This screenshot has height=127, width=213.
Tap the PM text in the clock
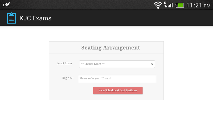(207, 6)
